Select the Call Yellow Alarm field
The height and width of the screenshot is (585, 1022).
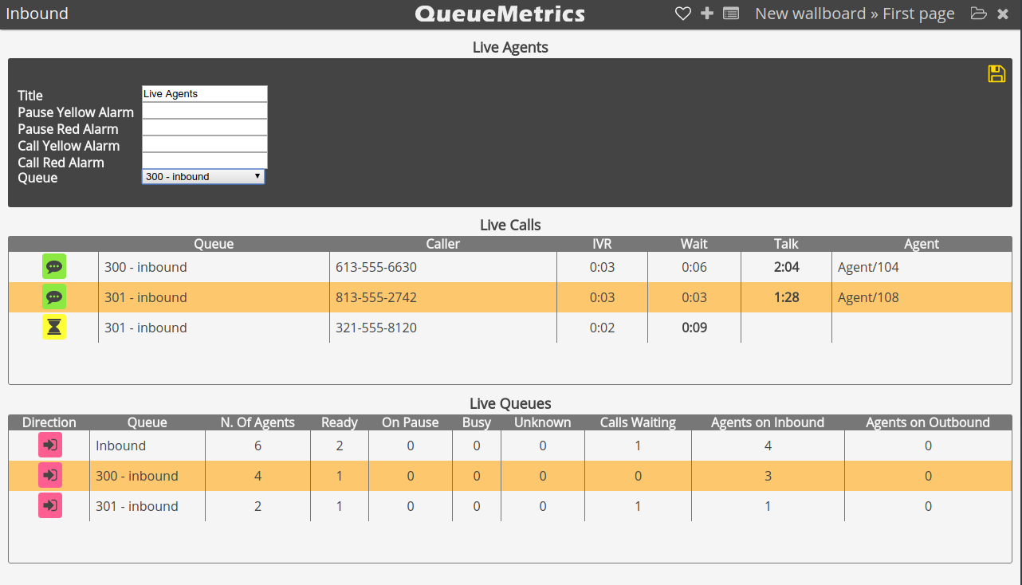[x=205, y=144]
